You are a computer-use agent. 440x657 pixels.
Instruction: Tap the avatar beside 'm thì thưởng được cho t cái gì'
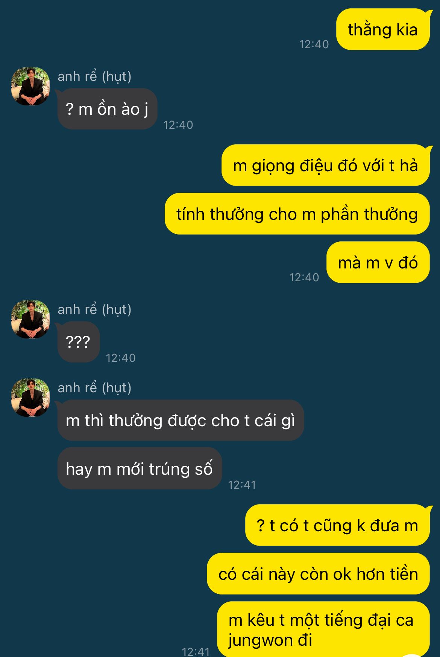pos(30,398)
